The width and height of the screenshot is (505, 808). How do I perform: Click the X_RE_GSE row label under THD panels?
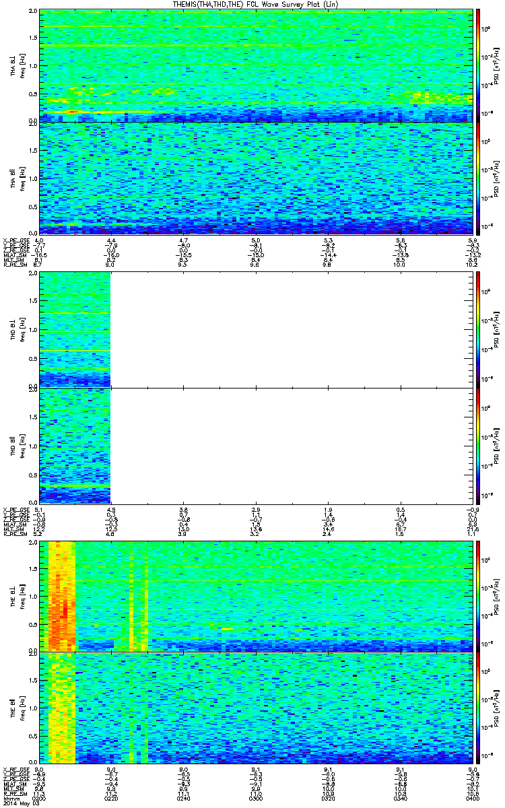[15, 510]
